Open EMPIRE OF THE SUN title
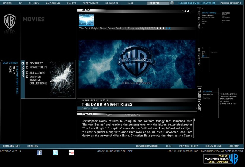245x167 pixels. (228, 104)
